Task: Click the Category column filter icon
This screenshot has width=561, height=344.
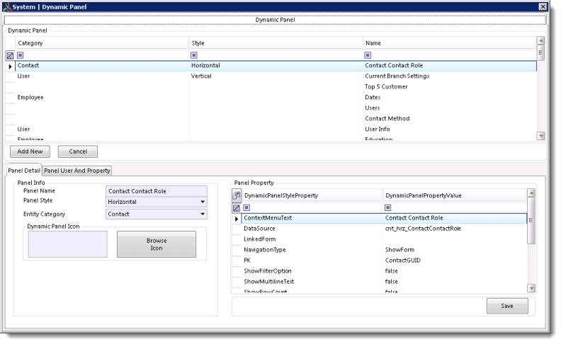Action: click(x=21, y=55)
